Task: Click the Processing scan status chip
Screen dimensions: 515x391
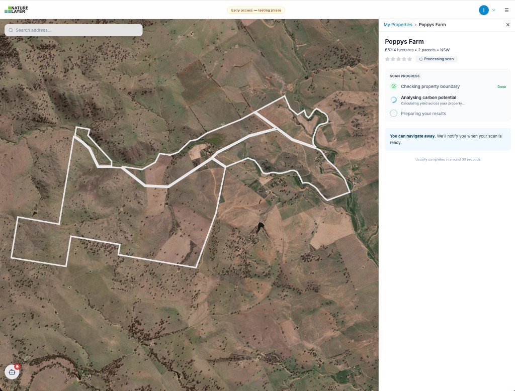Action: pyautogui.click(x=436, y=59)
